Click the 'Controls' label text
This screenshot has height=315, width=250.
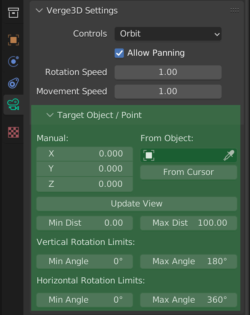coord(90,34)
